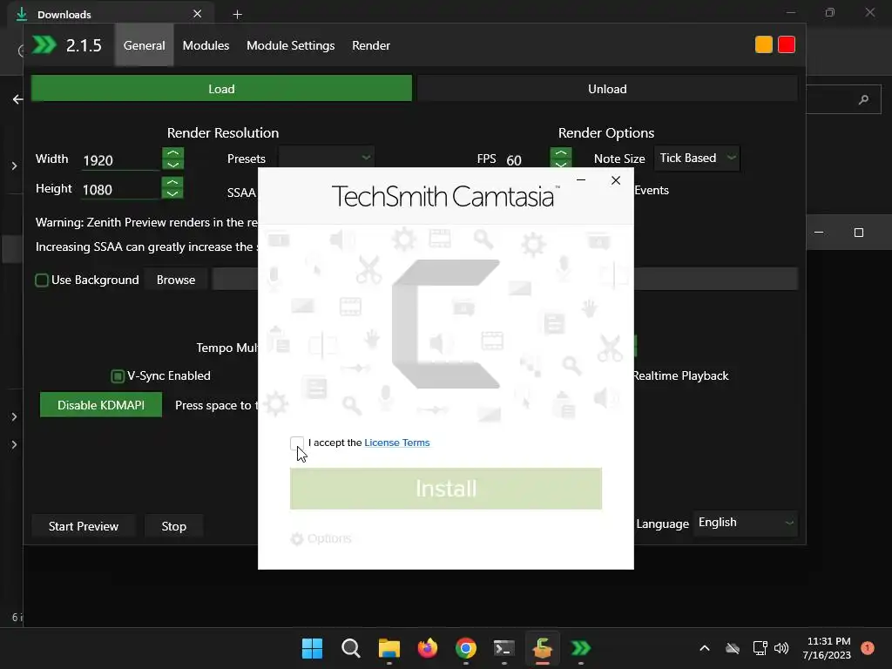This screenshot has height=669, width=892.
Task: Click the Zenith taskbar icon
Action: tap(581, 648)
